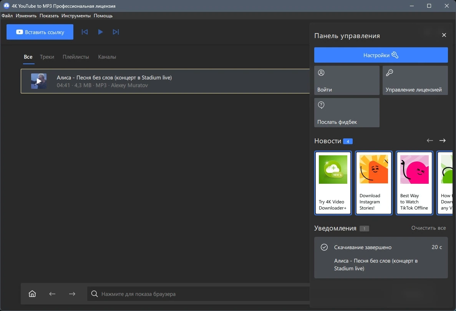Click the wrench icon on the Настройки button
The image size is (456, 311).
395,55
